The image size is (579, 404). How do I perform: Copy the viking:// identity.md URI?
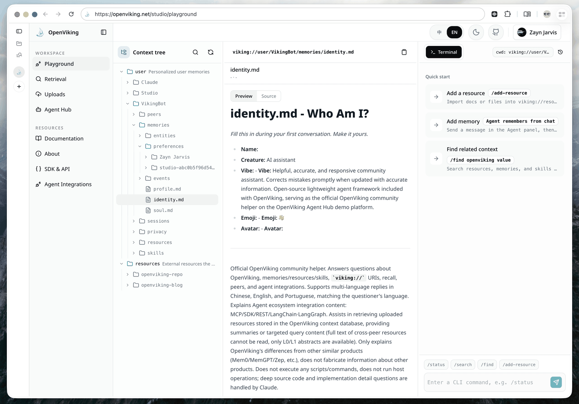(x=404, y=52)
